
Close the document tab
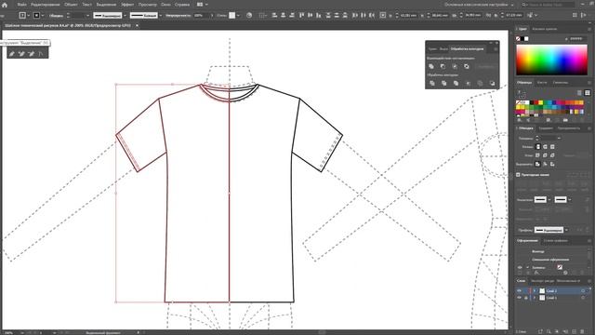click(x=137, y=25)
